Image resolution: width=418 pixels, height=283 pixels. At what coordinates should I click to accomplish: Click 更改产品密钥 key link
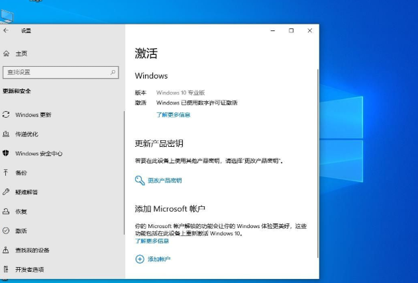point(164,180)
